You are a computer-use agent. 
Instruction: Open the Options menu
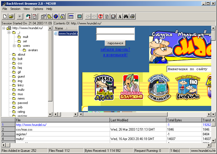[38, 9]
